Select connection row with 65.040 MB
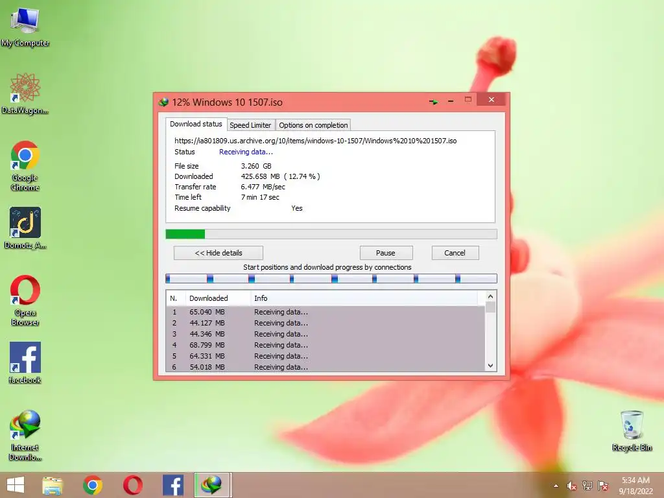 (x=326, y=312)
